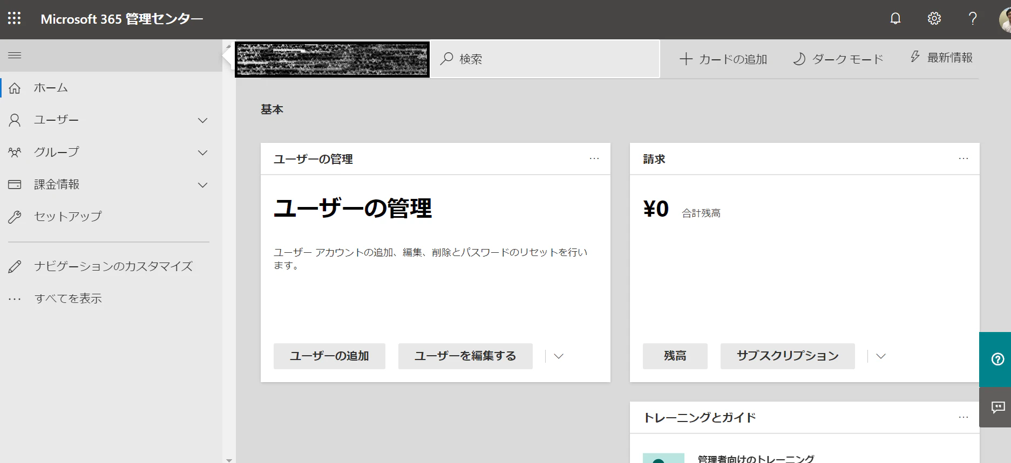
Task: Open the dropdown beside ユーザーを編集する
Action: pos(559,356)
